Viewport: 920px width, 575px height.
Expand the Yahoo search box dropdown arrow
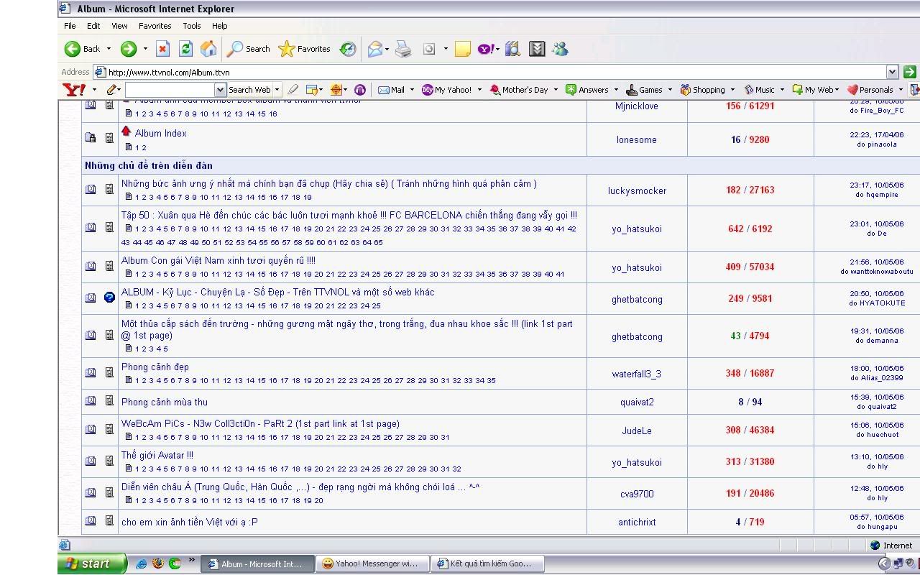[220, 90]
